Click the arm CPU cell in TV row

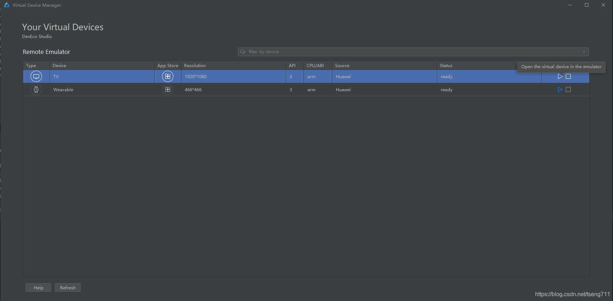tap(318, 76)
